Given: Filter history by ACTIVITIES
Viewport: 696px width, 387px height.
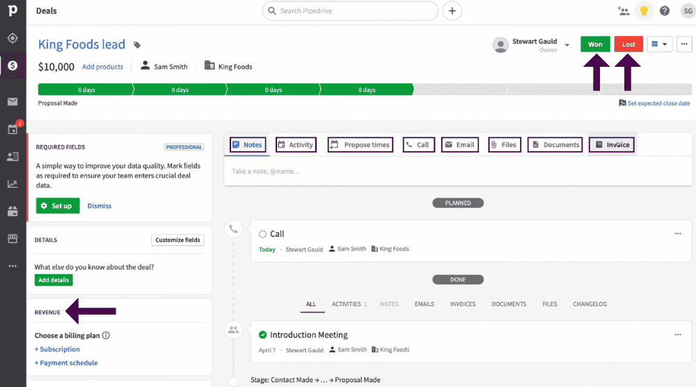Looking at the screenshot, I should (349, 304).
